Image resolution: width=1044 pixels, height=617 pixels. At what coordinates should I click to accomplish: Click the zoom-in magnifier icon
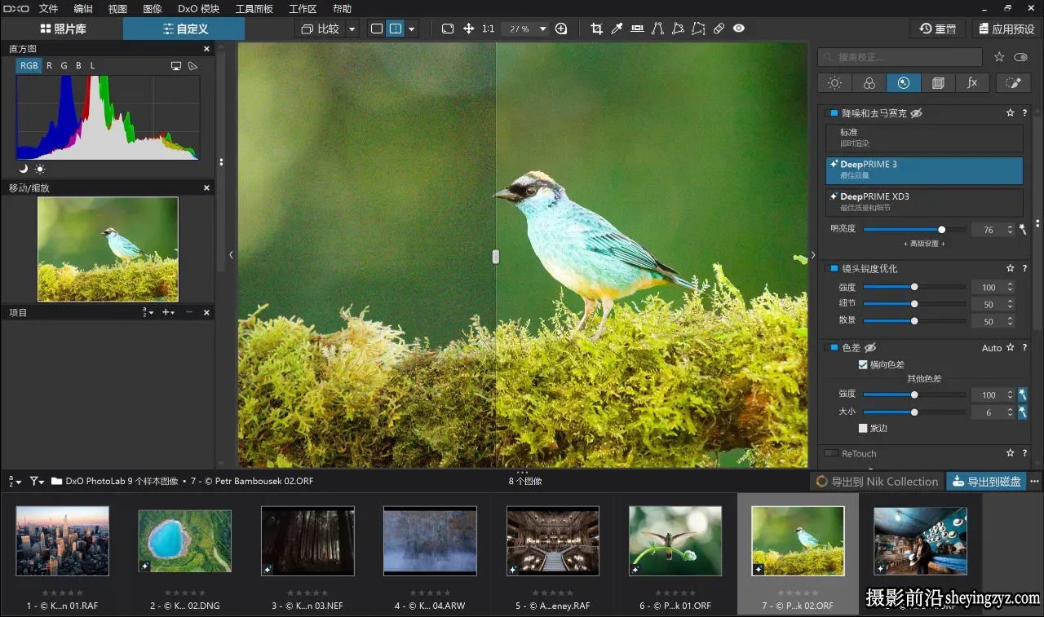coord(561,29)
